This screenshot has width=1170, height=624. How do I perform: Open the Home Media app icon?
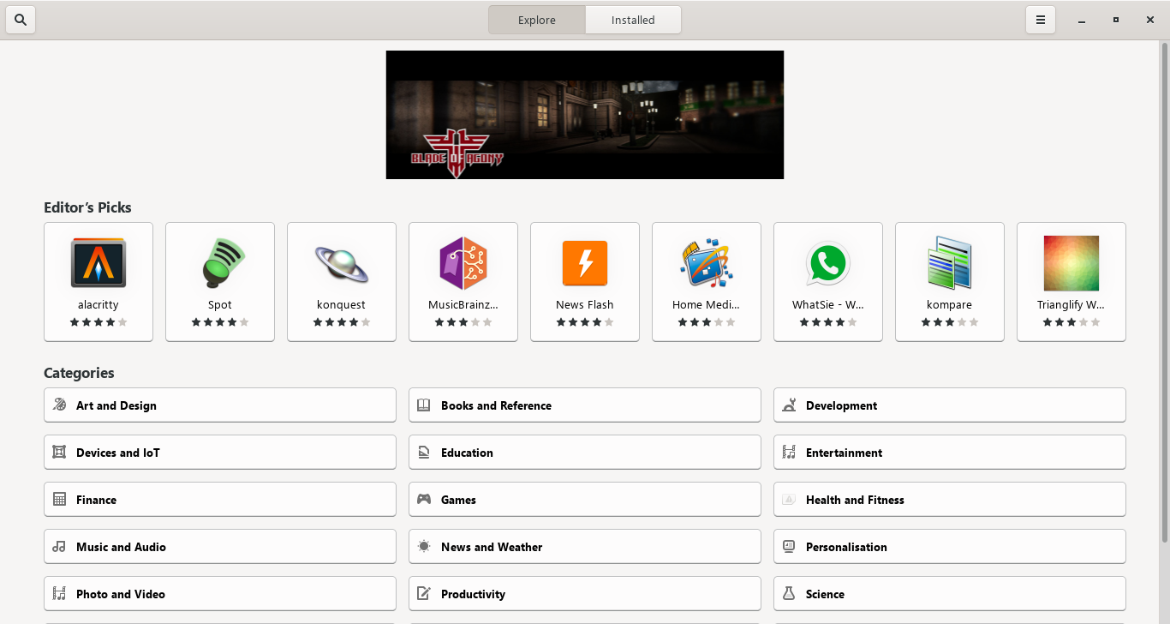[707, 263]
